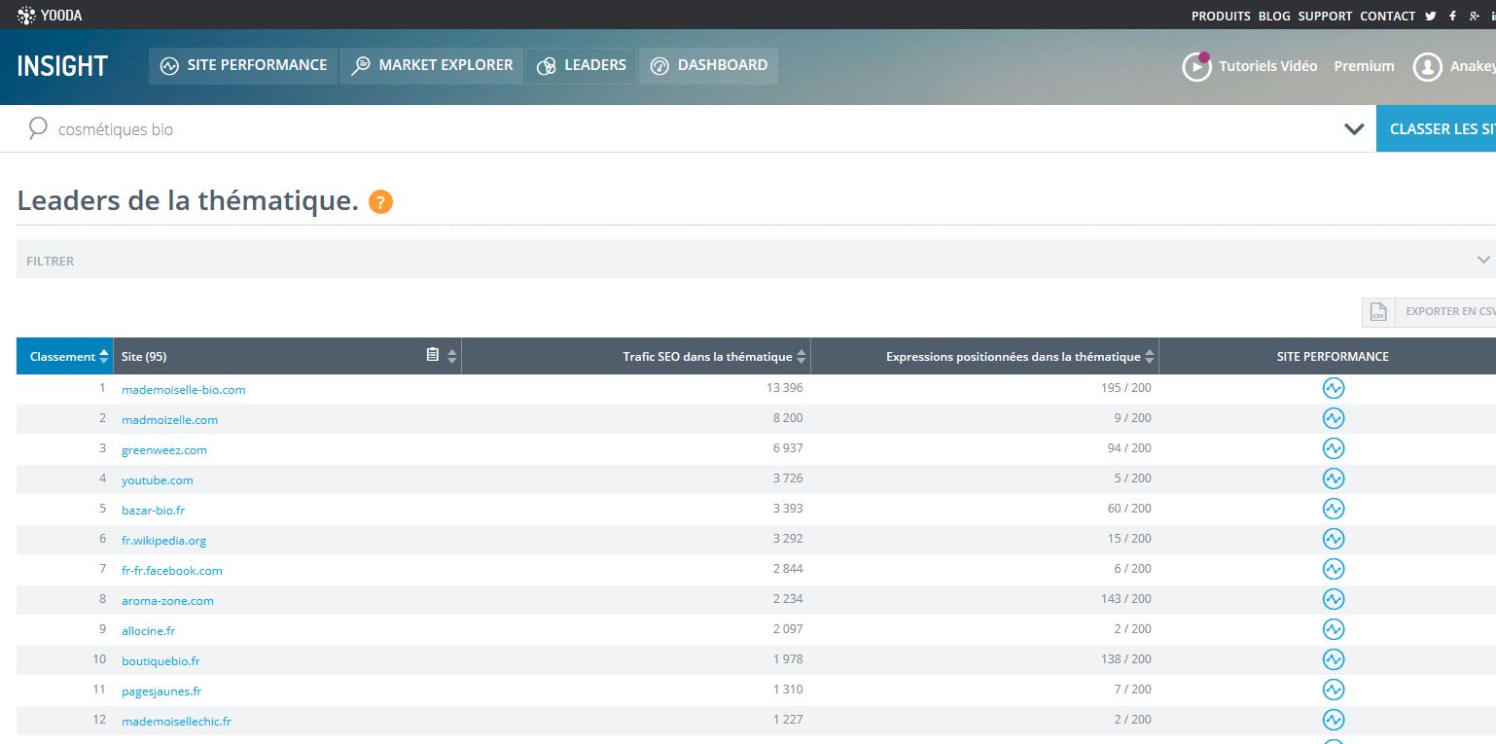Click the user account avatar icon
1496x744 pixels.
1427,66
